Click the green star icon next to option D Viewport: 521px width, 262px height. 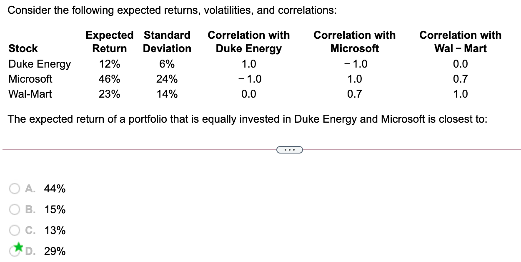coord(18,248)
